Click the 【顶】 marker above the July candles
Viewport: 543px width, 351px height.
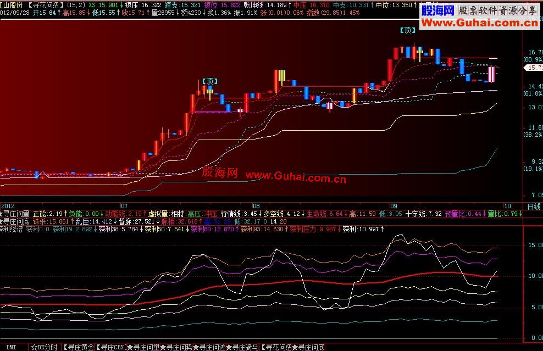point(210,81)
